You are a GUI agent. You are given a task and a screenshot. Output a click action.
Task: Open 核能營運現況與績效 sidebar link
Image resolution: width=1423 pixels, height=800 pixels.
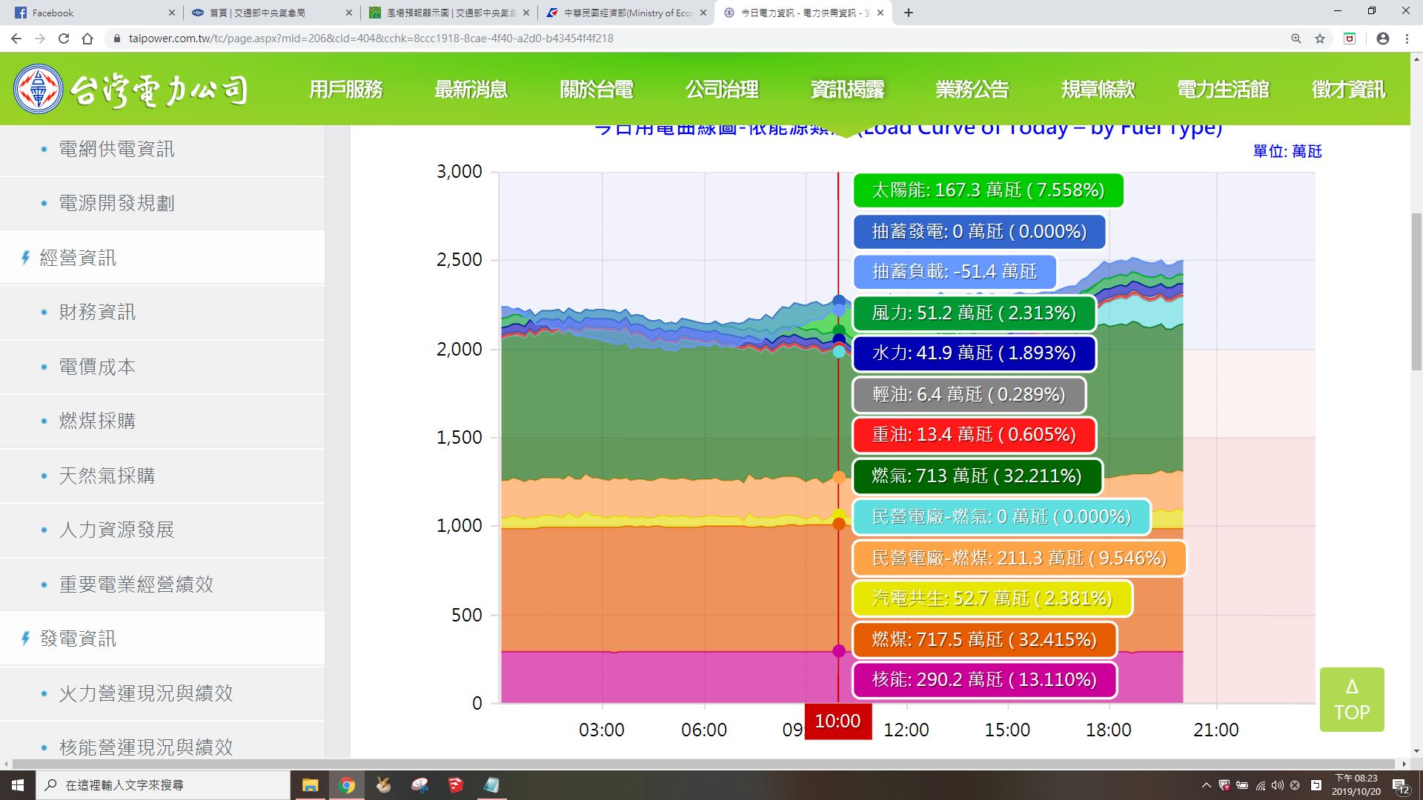(146, 747)
